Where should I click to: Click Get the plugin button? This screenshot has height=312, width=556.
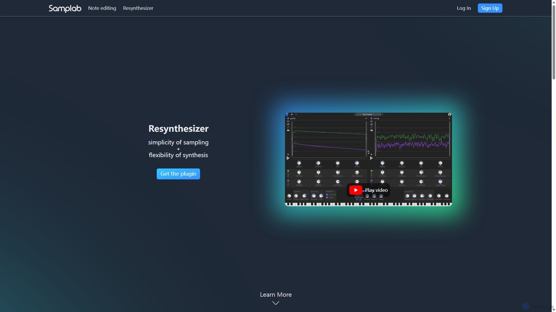pyautogui.click(x=178, y=174)
